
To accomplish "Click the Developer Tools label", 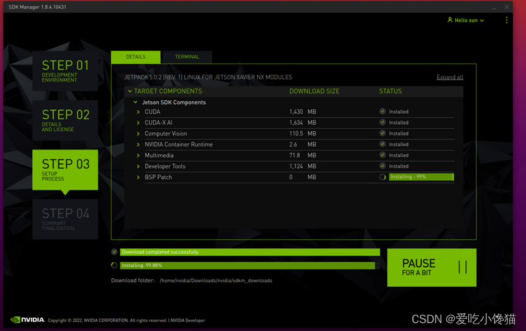I will coord(165,166).
